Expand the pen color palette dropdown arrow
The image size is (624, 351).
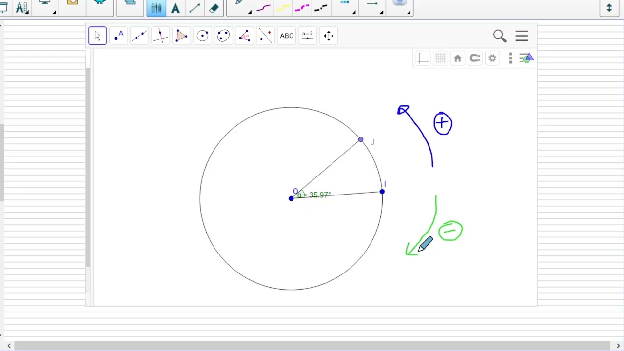coord(354,12)
